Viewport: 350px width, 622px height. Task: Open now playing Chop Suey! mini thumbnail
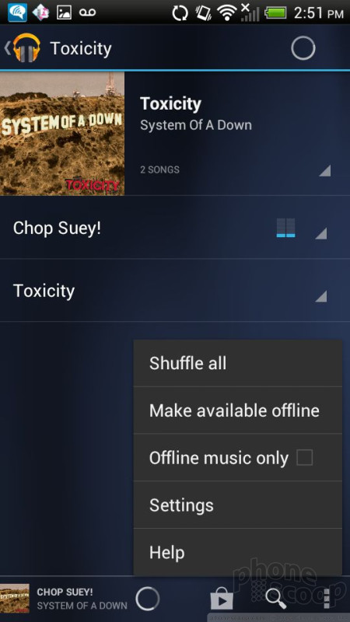(x=15, y=598)
